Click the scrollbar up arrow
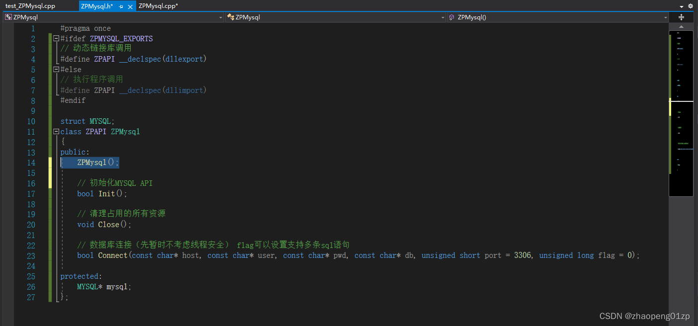The image size is (698, 326). pos(681,26)
